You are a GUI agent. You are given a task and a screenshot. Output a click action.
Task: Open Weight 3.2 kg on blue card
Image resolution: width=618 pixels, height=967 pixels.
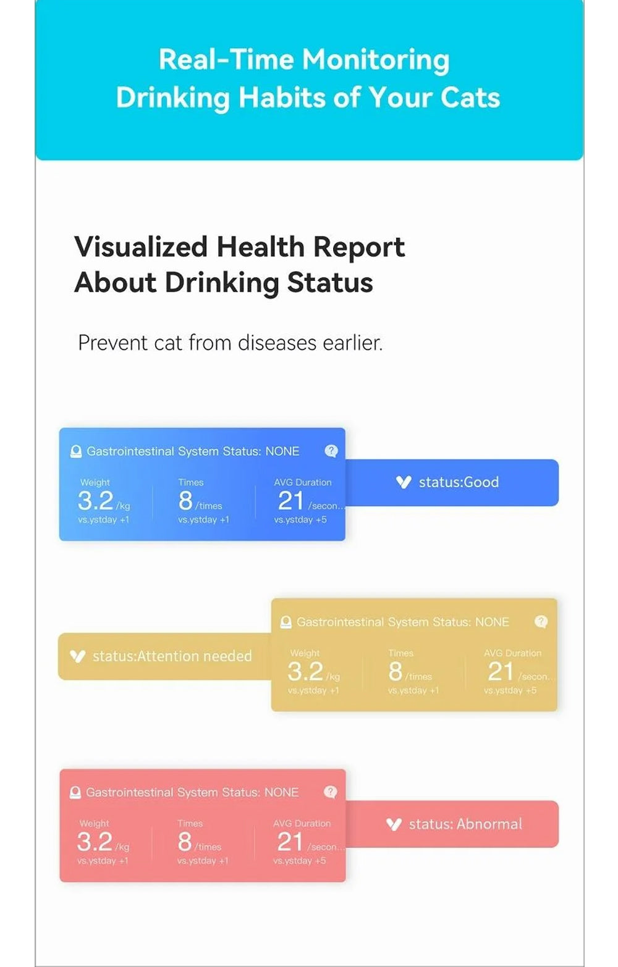pos(104,501)
